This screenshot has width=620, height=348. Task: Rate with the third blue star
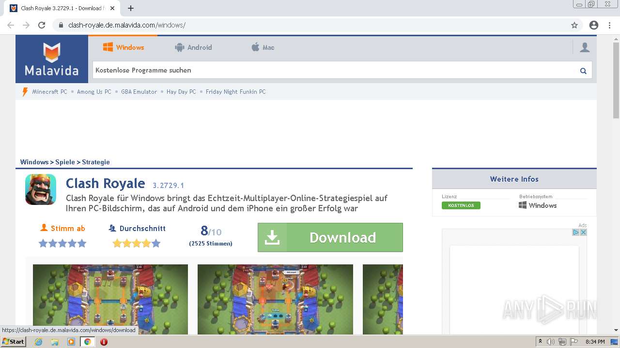62,244
